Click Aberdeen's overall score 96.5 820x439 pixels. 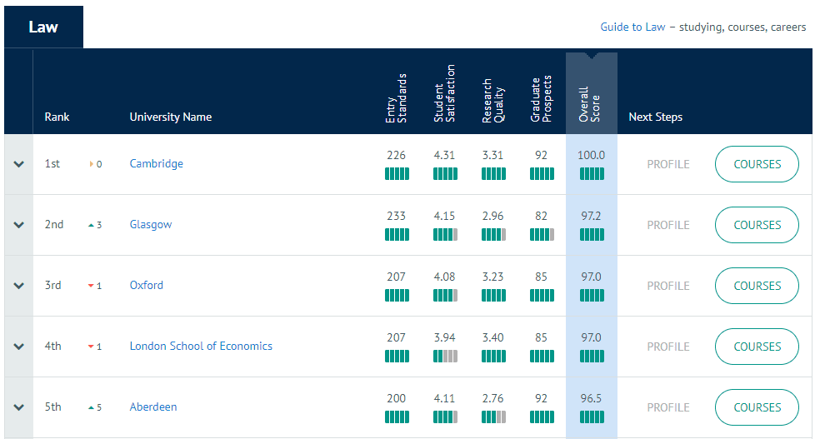click(x=591, y=398)
